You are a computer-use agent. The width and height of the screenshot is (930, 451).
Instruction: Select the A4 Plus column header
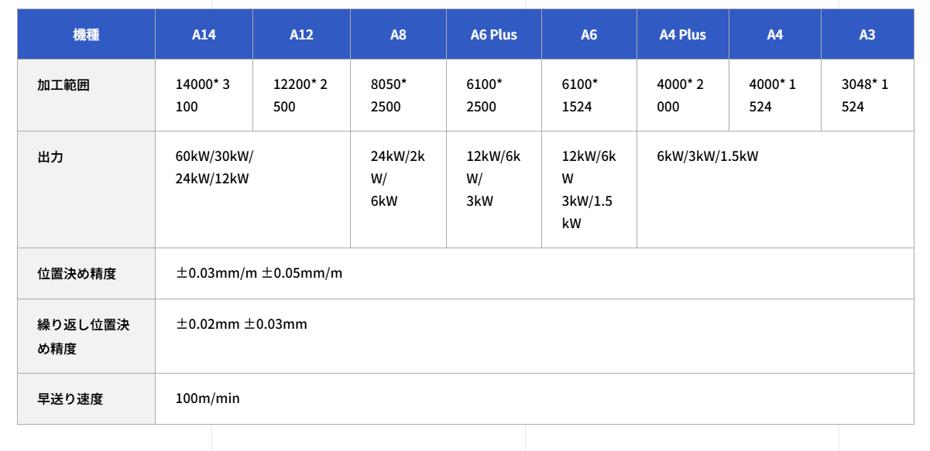click(682, 35)
